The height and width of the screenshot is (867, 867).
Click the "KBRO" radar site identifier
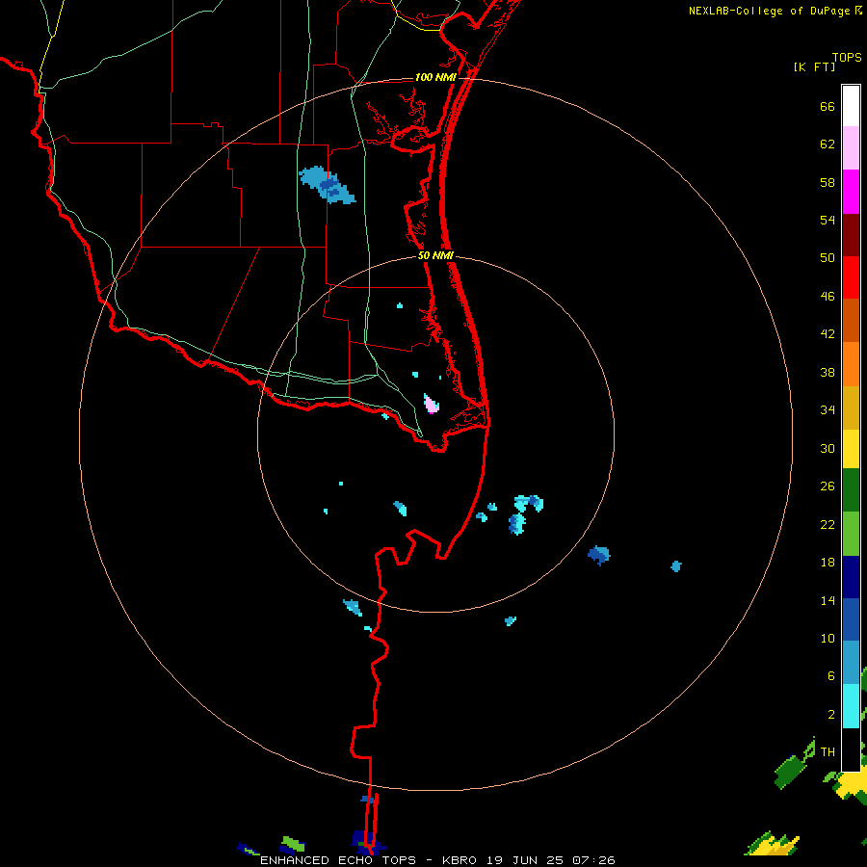coord(460,860)
